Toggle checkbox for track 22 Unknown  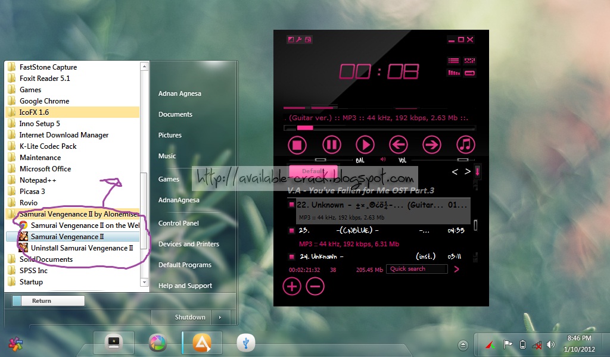pyautogui.click(x=291, y=205)
